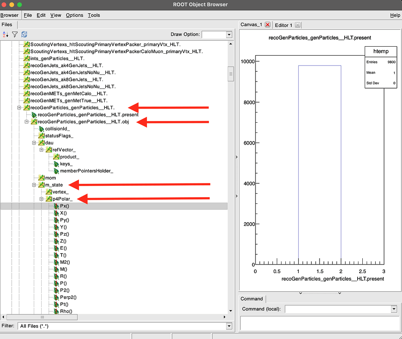Click the leaf icon of Perp2()

[x=56, y=297]
